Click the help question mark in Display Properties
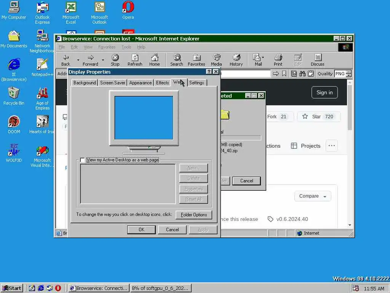The image size is (390, 293). coord(209,72)
